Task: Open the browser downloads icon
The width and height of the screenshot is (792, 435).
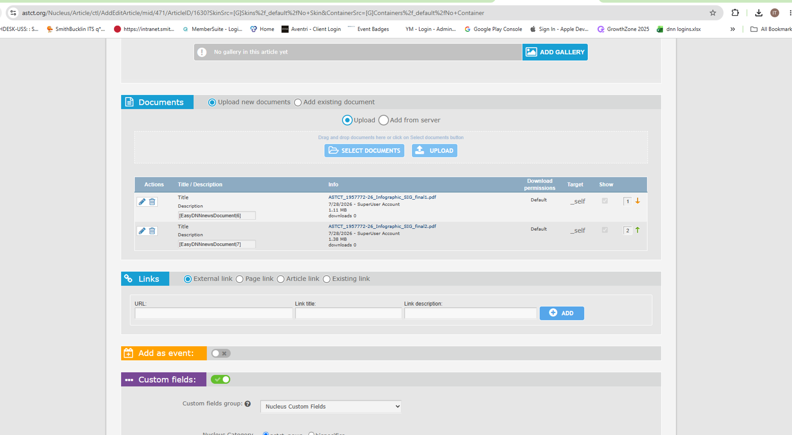Action: point(758,13)
